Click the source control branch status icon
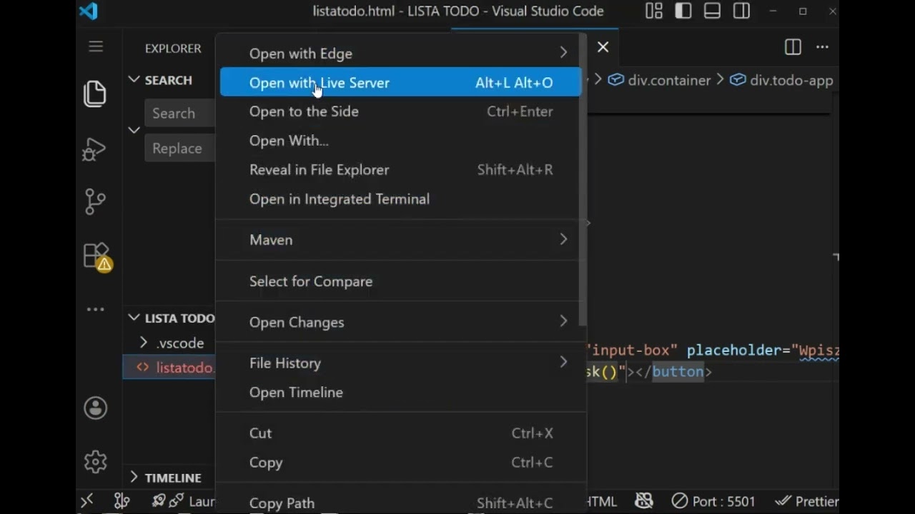 [x=122, y=501]
